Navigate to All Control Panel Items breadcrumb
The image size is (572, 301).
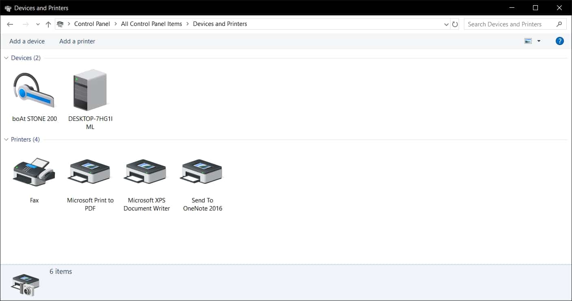coord(152,24)
